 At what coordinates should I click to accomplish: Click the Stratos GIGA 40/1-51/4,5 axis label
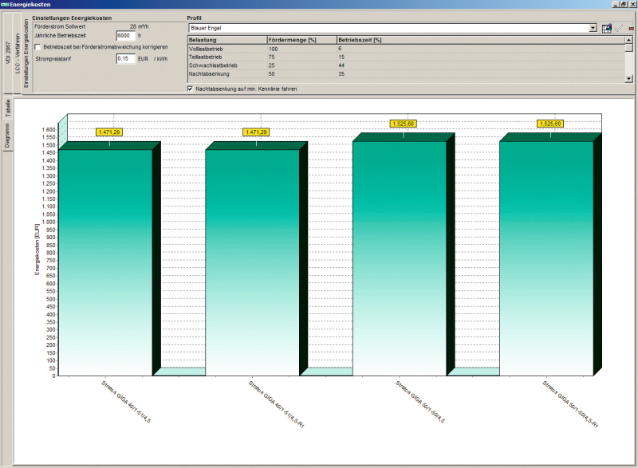[126, 402]
